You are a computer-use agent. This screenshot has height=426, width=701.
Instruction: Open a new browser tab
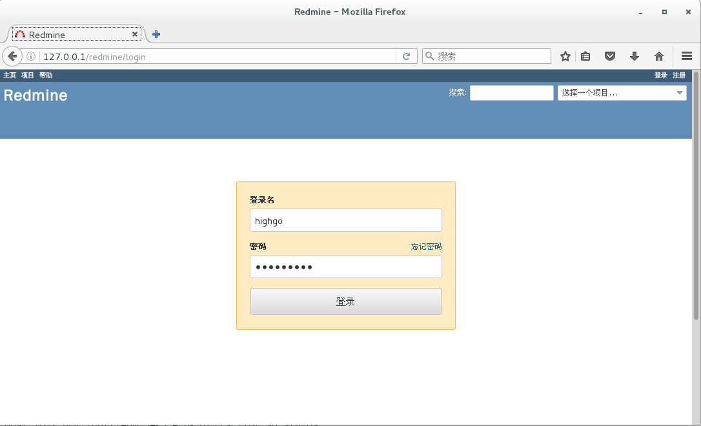[156, 35]
